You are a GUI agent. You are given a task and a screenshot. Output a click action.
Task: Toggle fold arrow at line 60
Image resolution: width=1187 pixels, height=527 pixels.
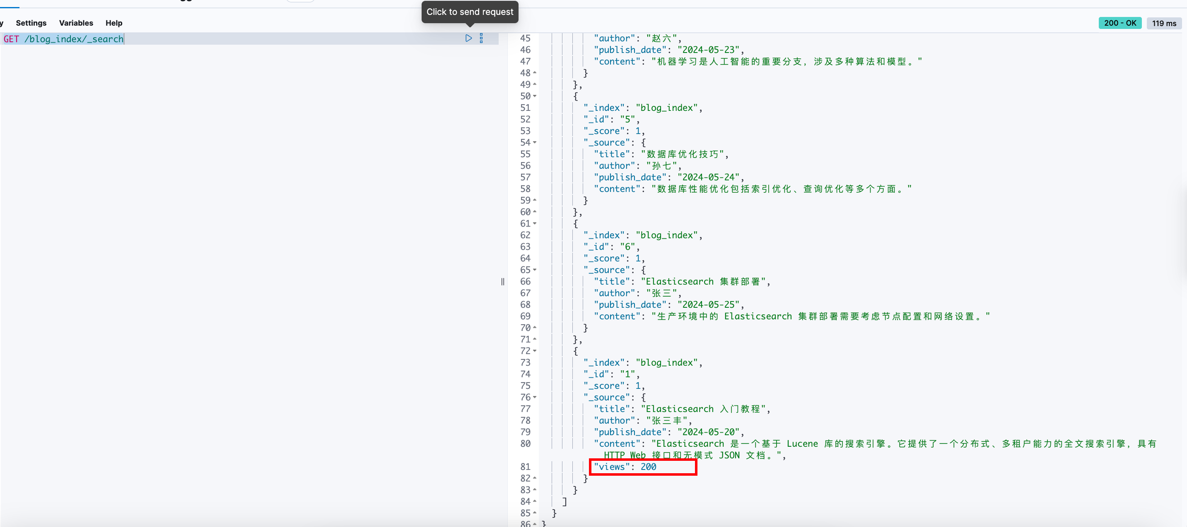[535, 212]
